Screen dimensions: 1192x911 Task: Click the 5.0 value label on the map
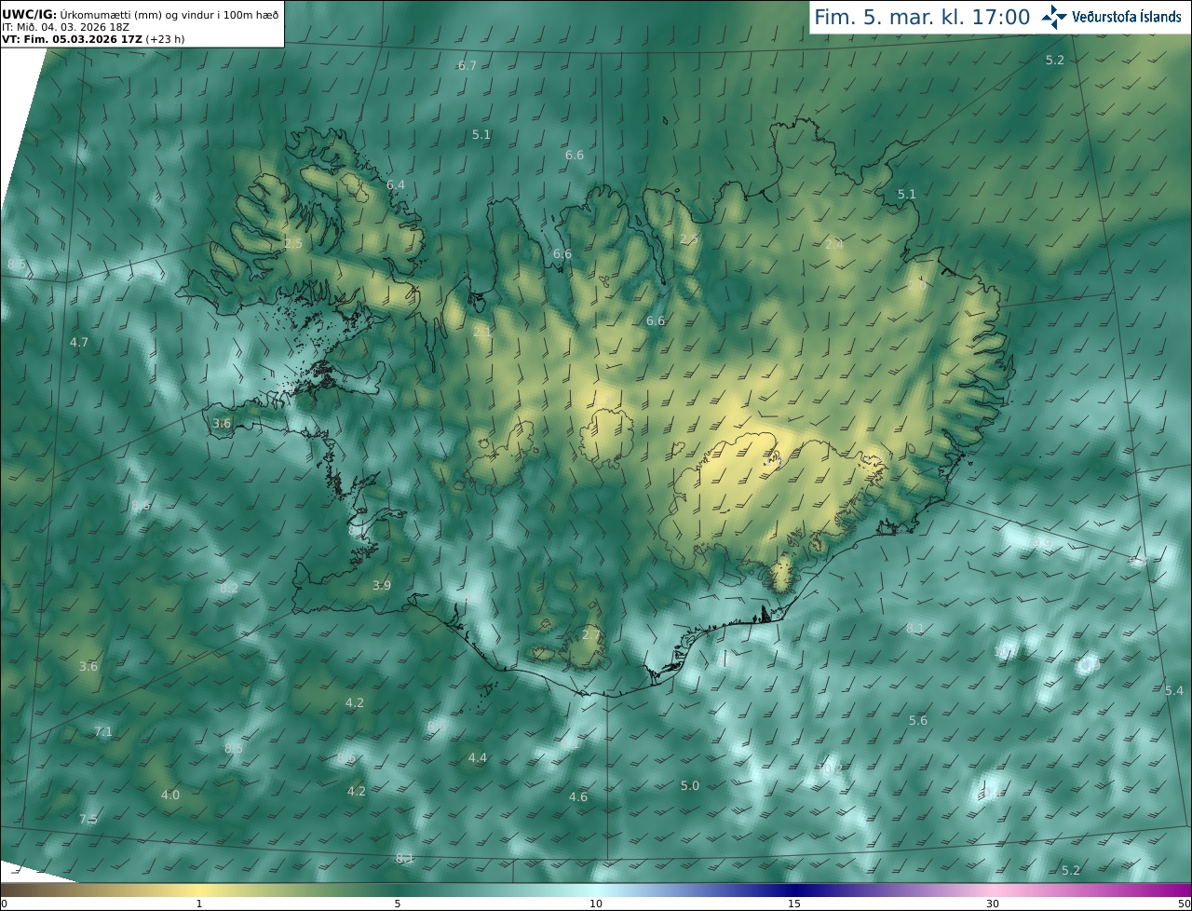689,785
